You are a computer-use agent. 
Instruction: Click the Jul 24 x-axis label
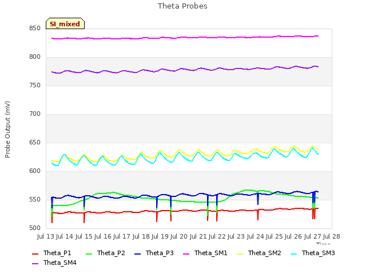pos(256,236)
